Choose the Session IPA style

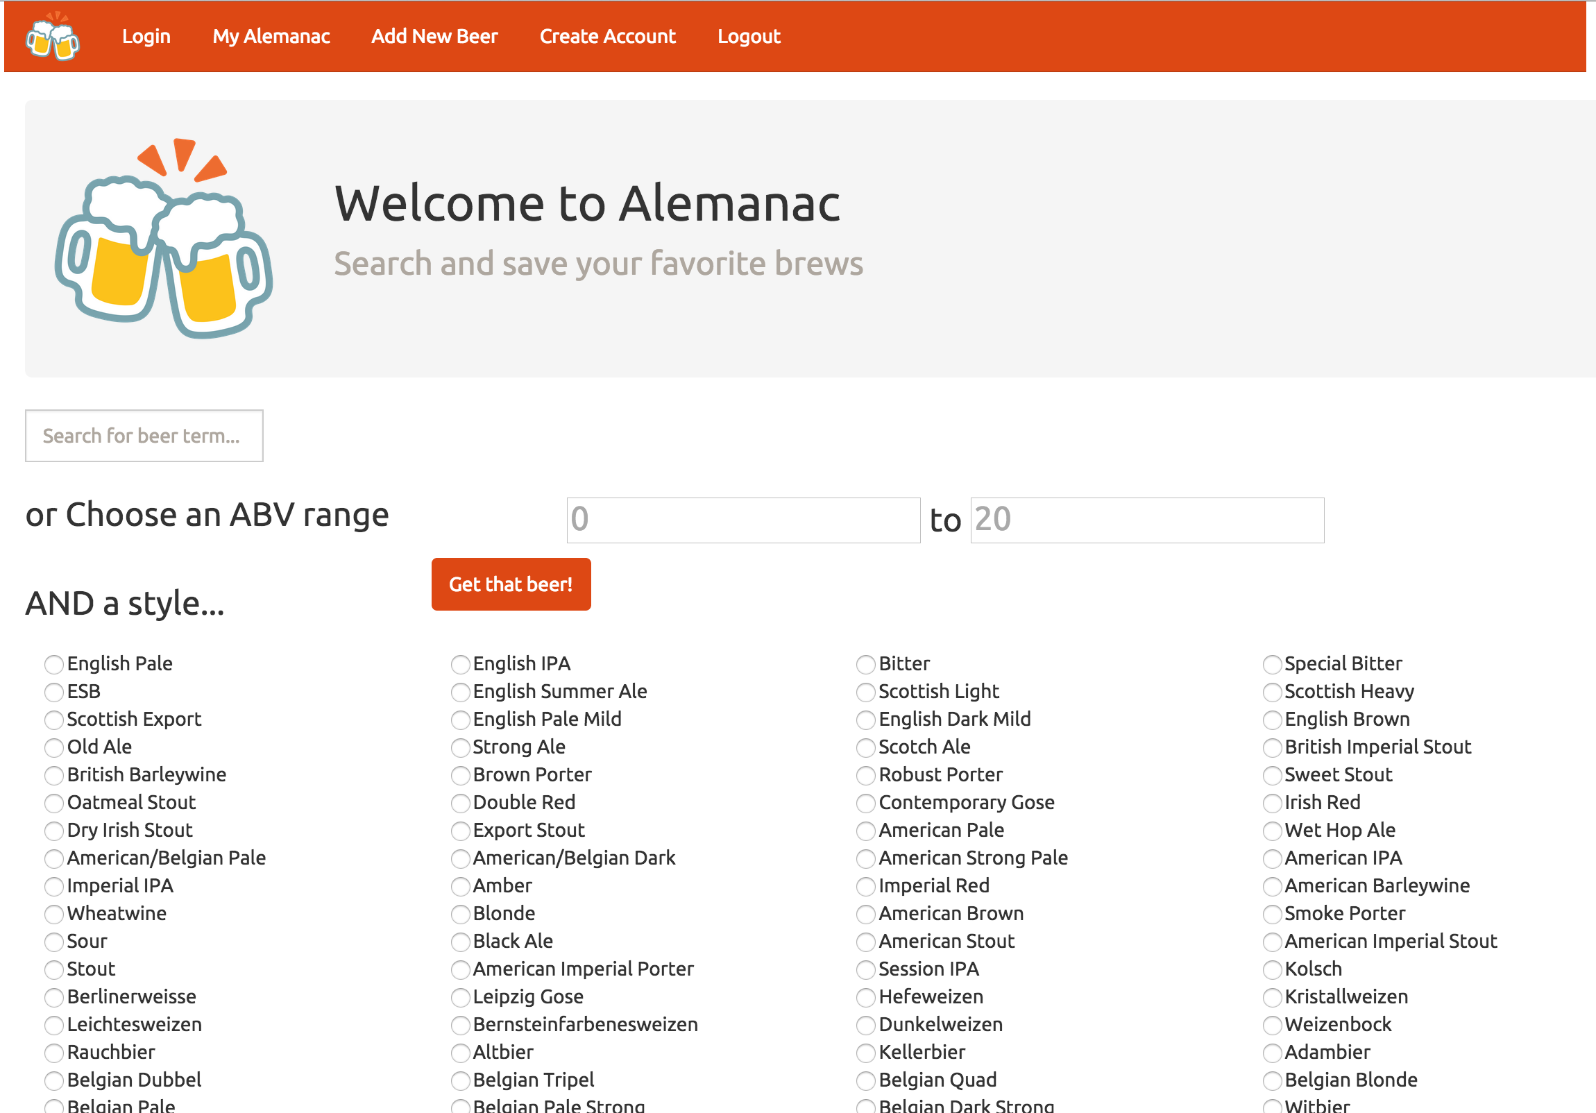[x=865, y=970]
